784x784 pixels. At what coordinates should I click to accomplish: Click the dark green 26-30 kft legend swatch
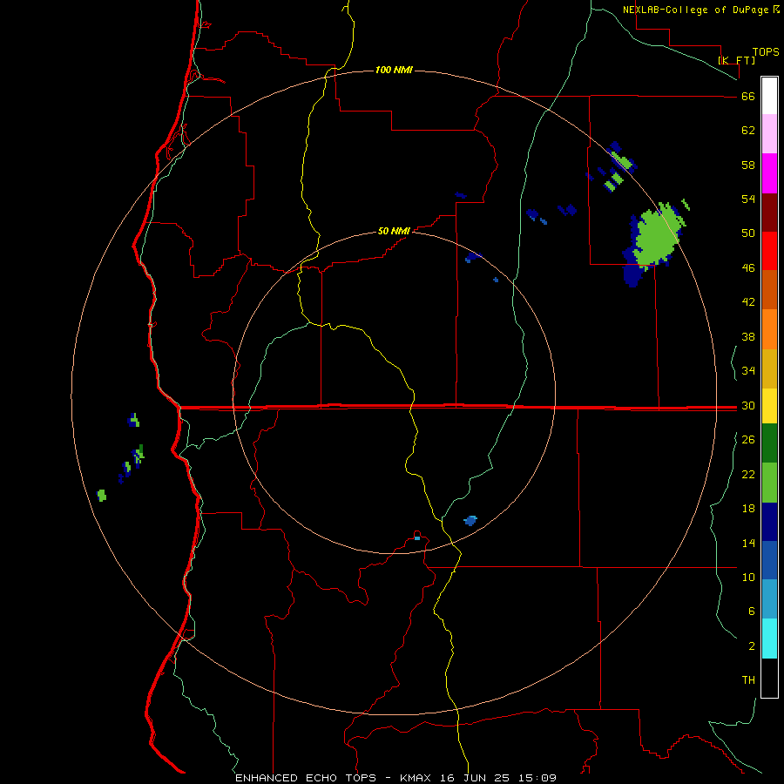click(x=769, y=443)
